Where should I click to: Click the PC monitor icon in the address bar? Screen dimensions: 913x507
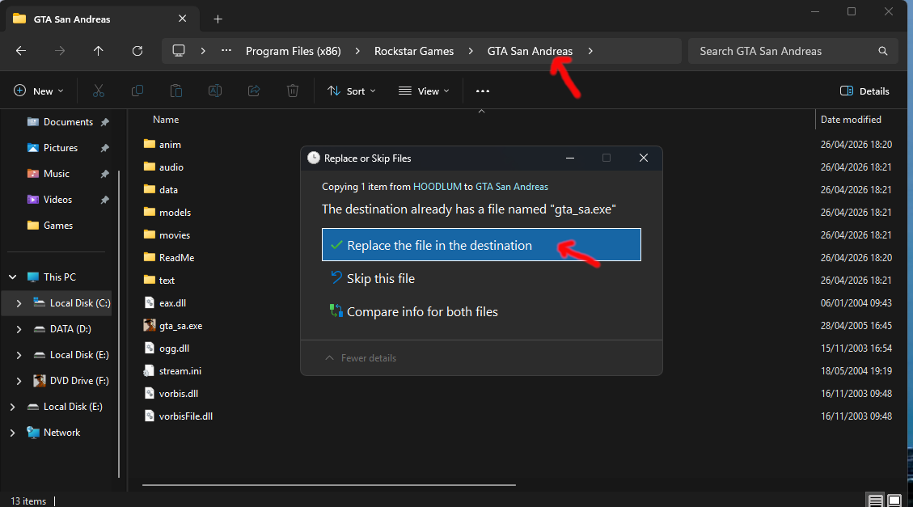point(179,51)
